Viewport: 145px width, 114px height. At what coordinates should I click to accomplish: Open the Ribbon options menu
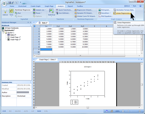pos(128,6)
